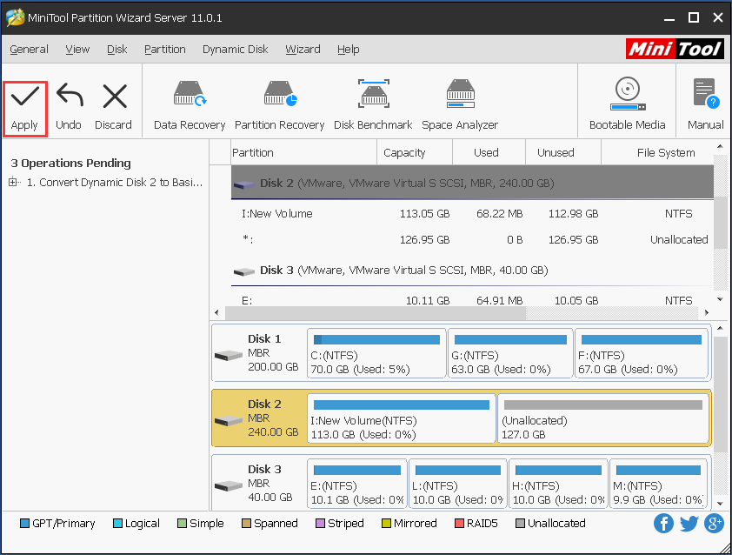Select I:New Volume block on Disk 2
Image resolution: width=732 pixels, height=555 pixels.
[x=402, y=418]
